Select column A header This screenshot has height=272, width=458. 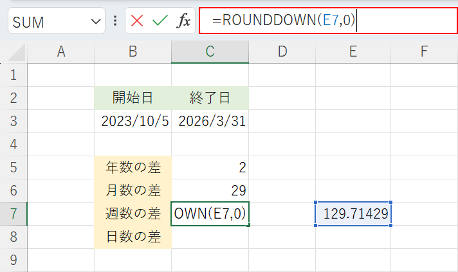pyautogui.click(x=61, y=52)
